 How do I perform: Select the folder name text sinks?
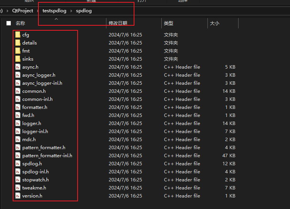click(x=28, y=59)
